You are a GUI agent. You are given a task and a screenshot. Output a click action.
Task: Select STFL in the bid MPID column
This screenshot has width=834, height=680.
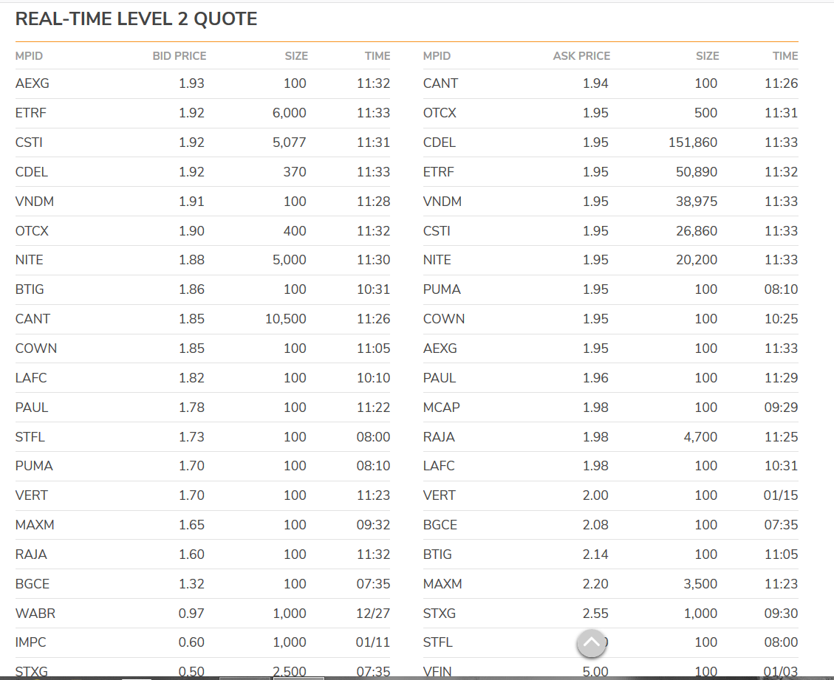click(x=30, y=437)
